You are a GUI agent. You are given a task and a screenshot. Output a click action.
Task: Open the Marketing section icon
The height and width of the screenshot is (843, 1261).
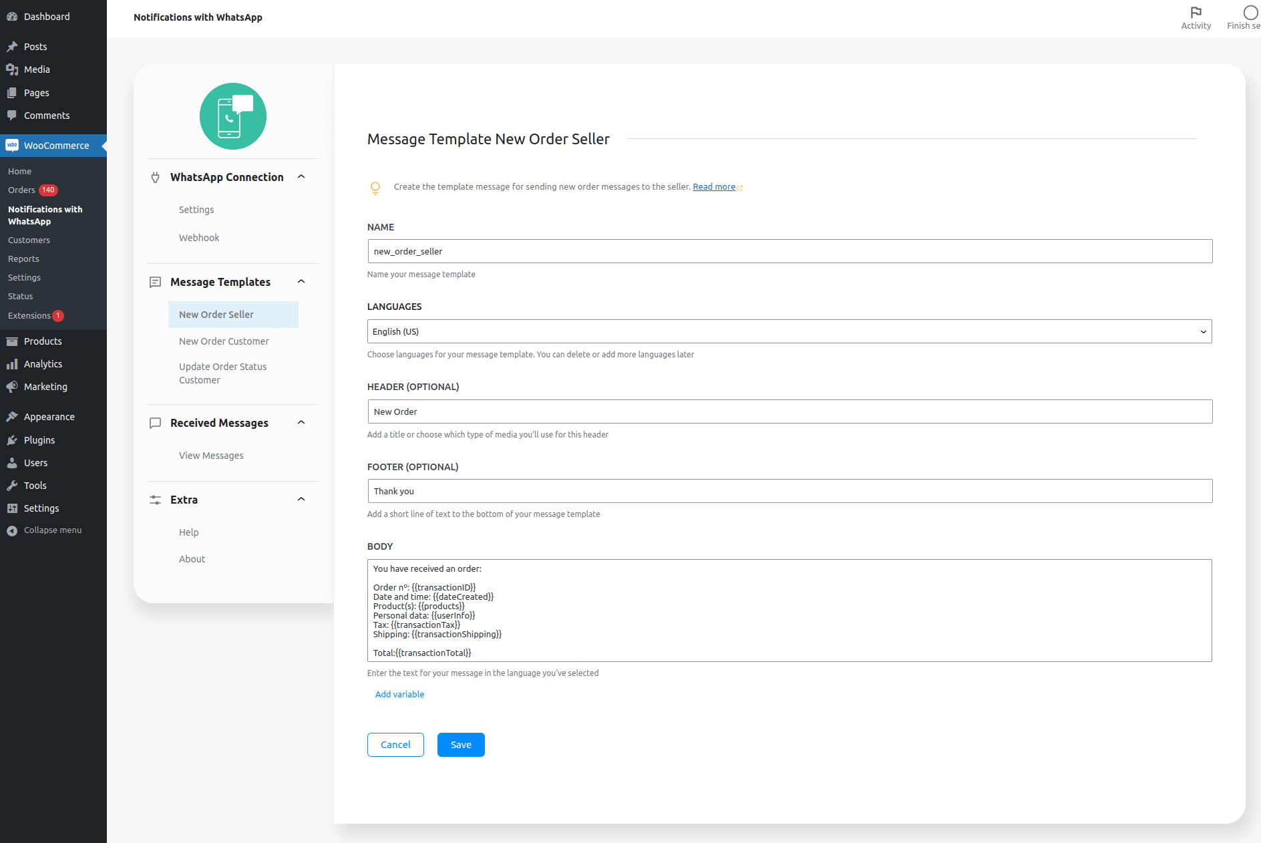pyautogui.click(x=12, y=386)
